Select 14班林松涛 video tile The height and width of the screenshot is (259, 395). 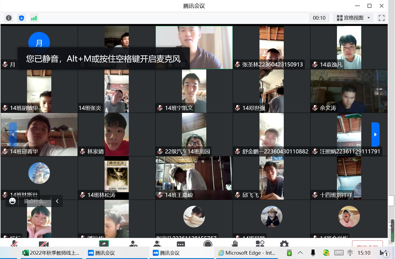pos(116,178)
